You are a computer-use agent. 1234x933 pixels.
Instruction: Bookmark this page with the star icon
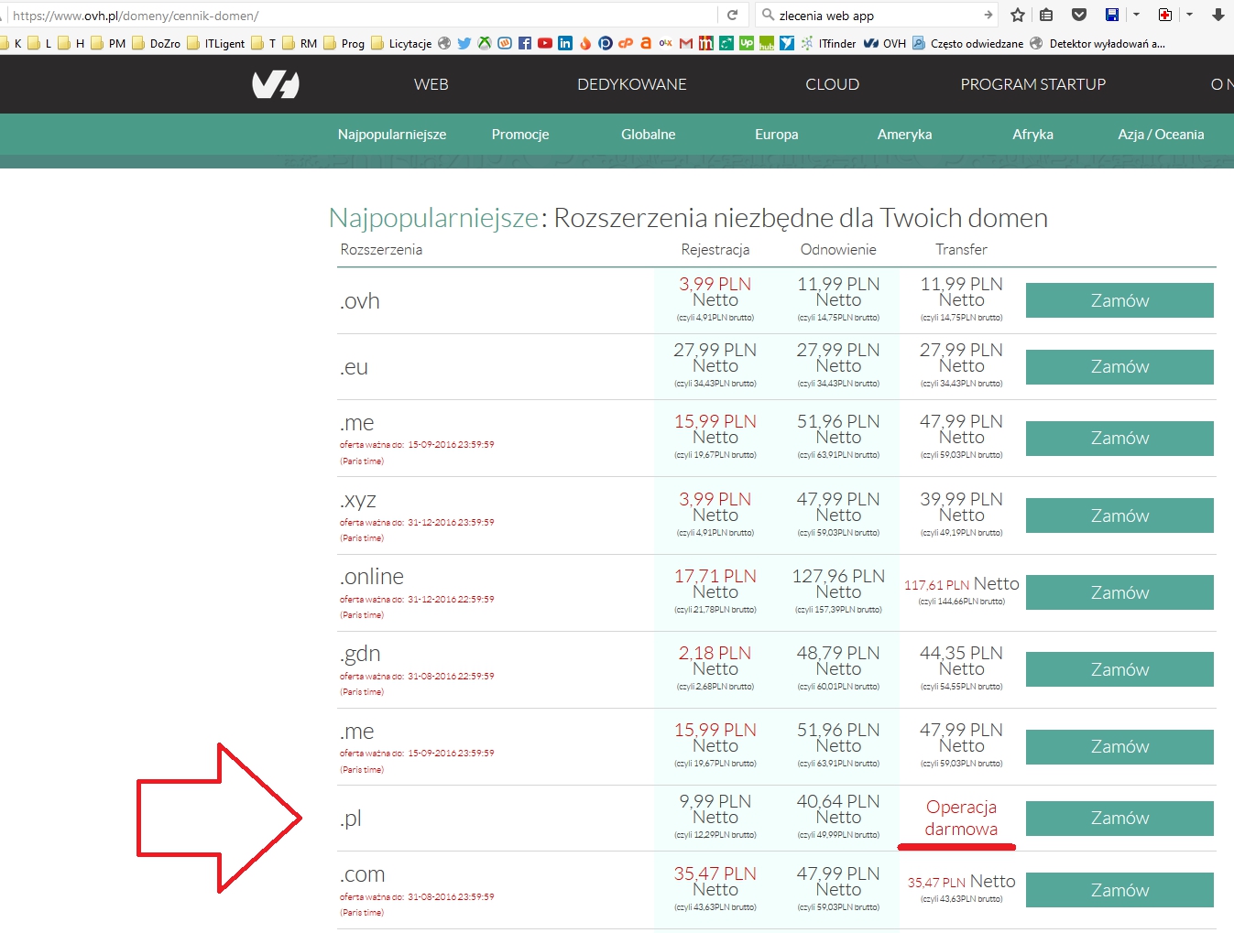pyautogui.click(x=1017, y=15)
